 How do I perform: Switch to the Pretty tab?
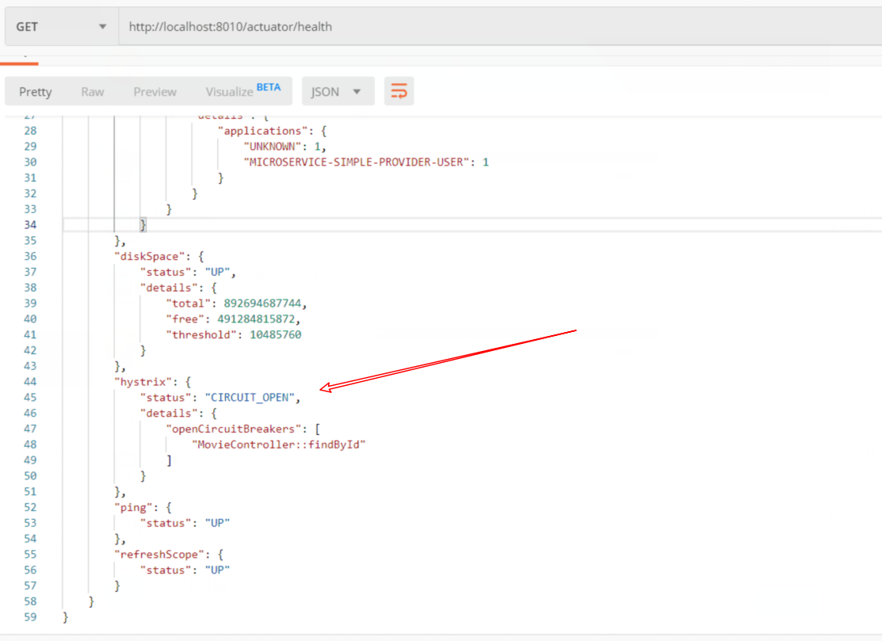pos(36,92)
